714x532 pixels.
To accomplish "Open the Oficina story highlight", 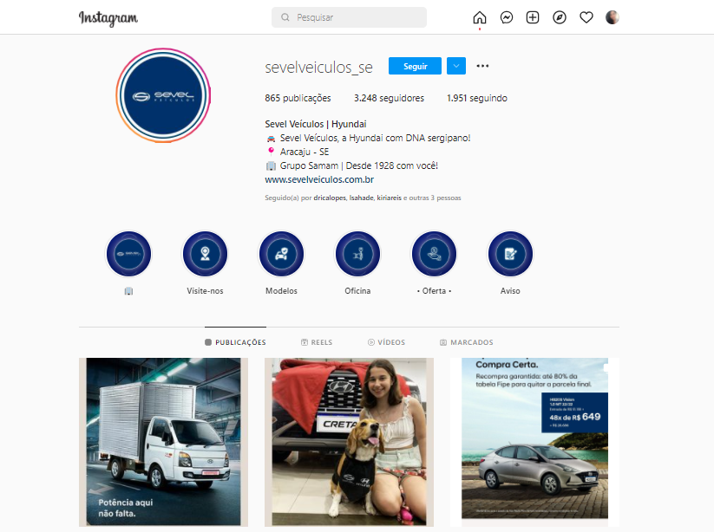I will point(357,255).
